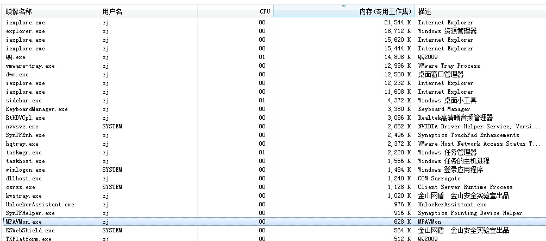Select the csrss.exe process row
The width and height of the screenshot is (546, 241).
point(22,187)
